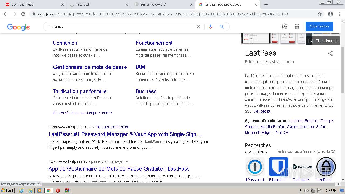Click Chrome icon in taskbar
The width and height of the screenshot is (345, 194).
(49, 190)
